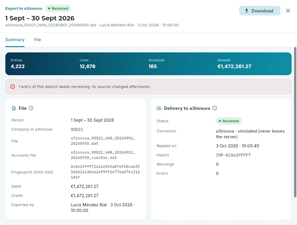Click the review warning banner message
Screen dimensions: 297x225
coord(84,87)
